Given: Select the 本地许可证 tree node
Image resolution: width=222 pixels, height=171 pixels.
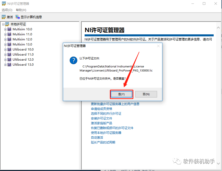Looking at the screenshot, I should pos(18,24).
